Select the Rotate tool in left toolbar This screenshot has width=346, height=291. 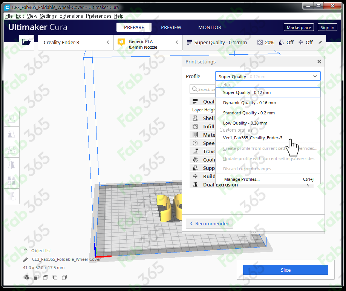[12, 150]
